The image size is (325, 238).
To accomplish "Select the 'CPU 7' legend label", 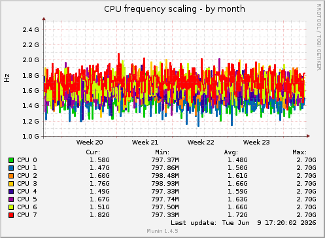I will pyautogui.click(x=27, y=215).
